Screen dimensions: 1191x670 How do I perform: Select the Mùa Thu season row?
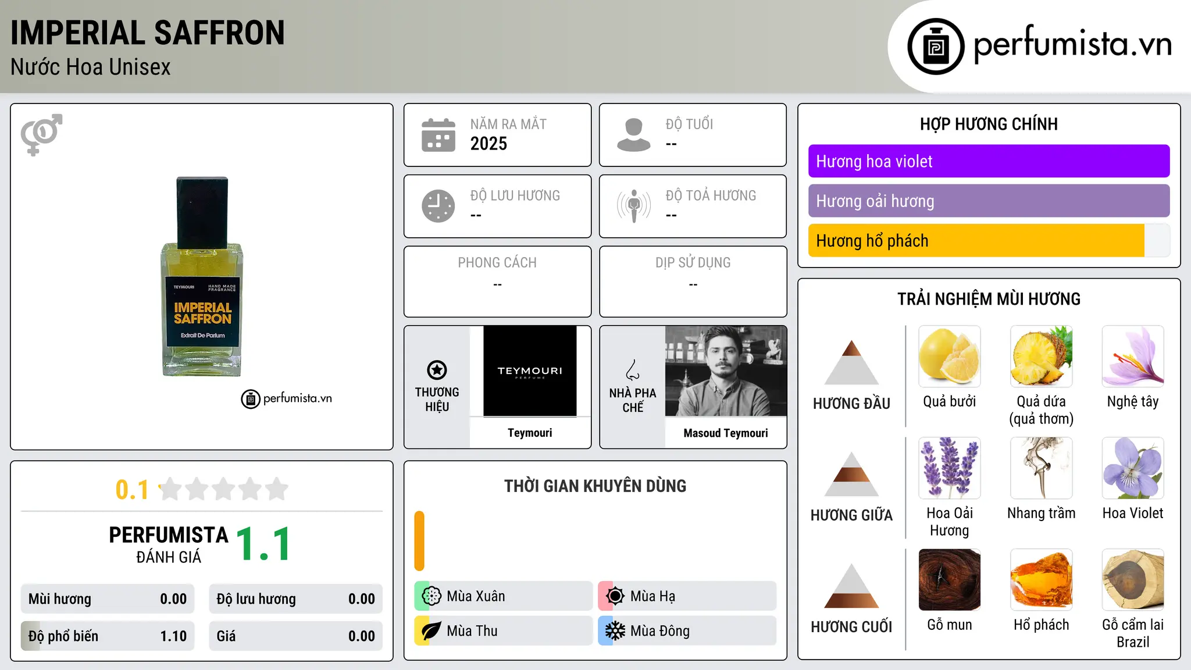tap(503, 631)
